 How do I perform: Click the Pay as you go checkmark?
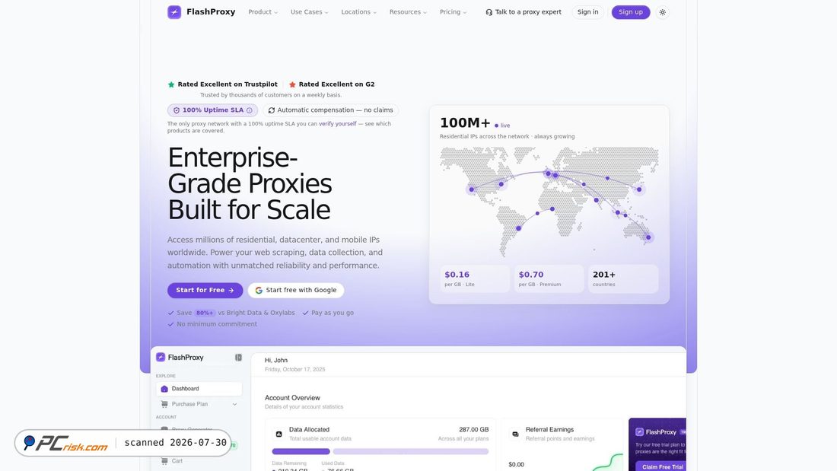[x=305, y=313]
